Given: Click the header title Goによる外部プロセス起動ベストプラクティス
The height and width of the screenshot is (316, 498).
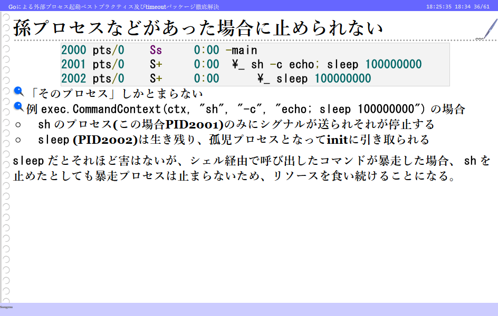Looking at the screenshot, I should click(114, 7).
